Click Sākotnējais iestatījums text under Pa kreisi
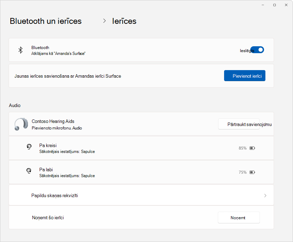This screenshot has height=242, width=293. 67,152
